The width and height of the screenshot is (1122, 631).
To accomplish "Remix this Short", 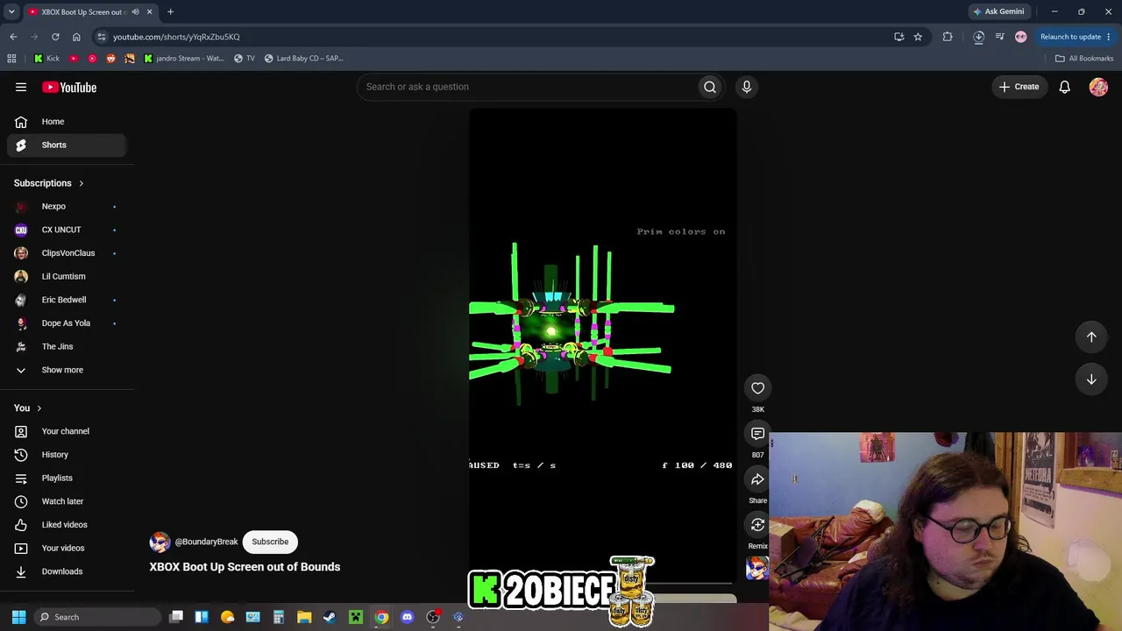I will 757,525.
